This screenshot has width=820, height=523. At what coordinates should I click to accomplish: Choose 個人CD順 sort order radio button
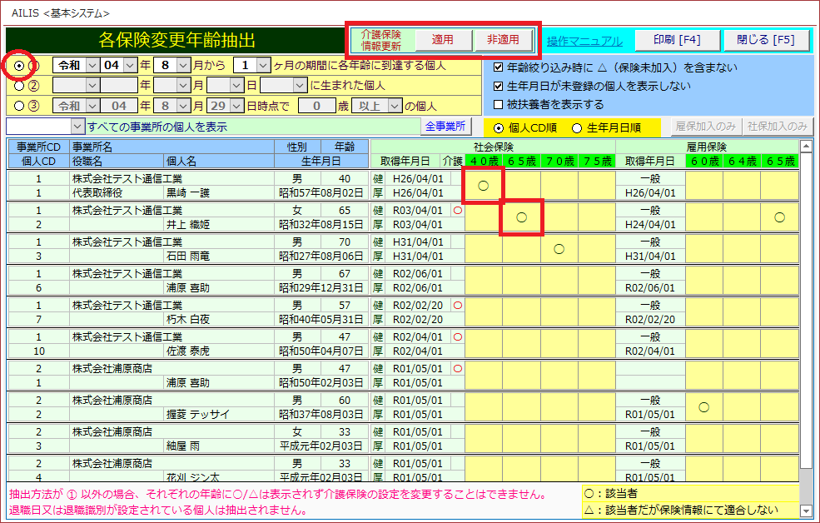[x=499, y=127]
